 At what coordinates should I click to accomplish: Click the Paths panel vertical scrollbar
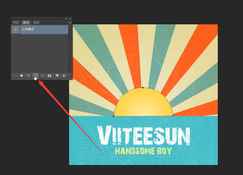71,49
